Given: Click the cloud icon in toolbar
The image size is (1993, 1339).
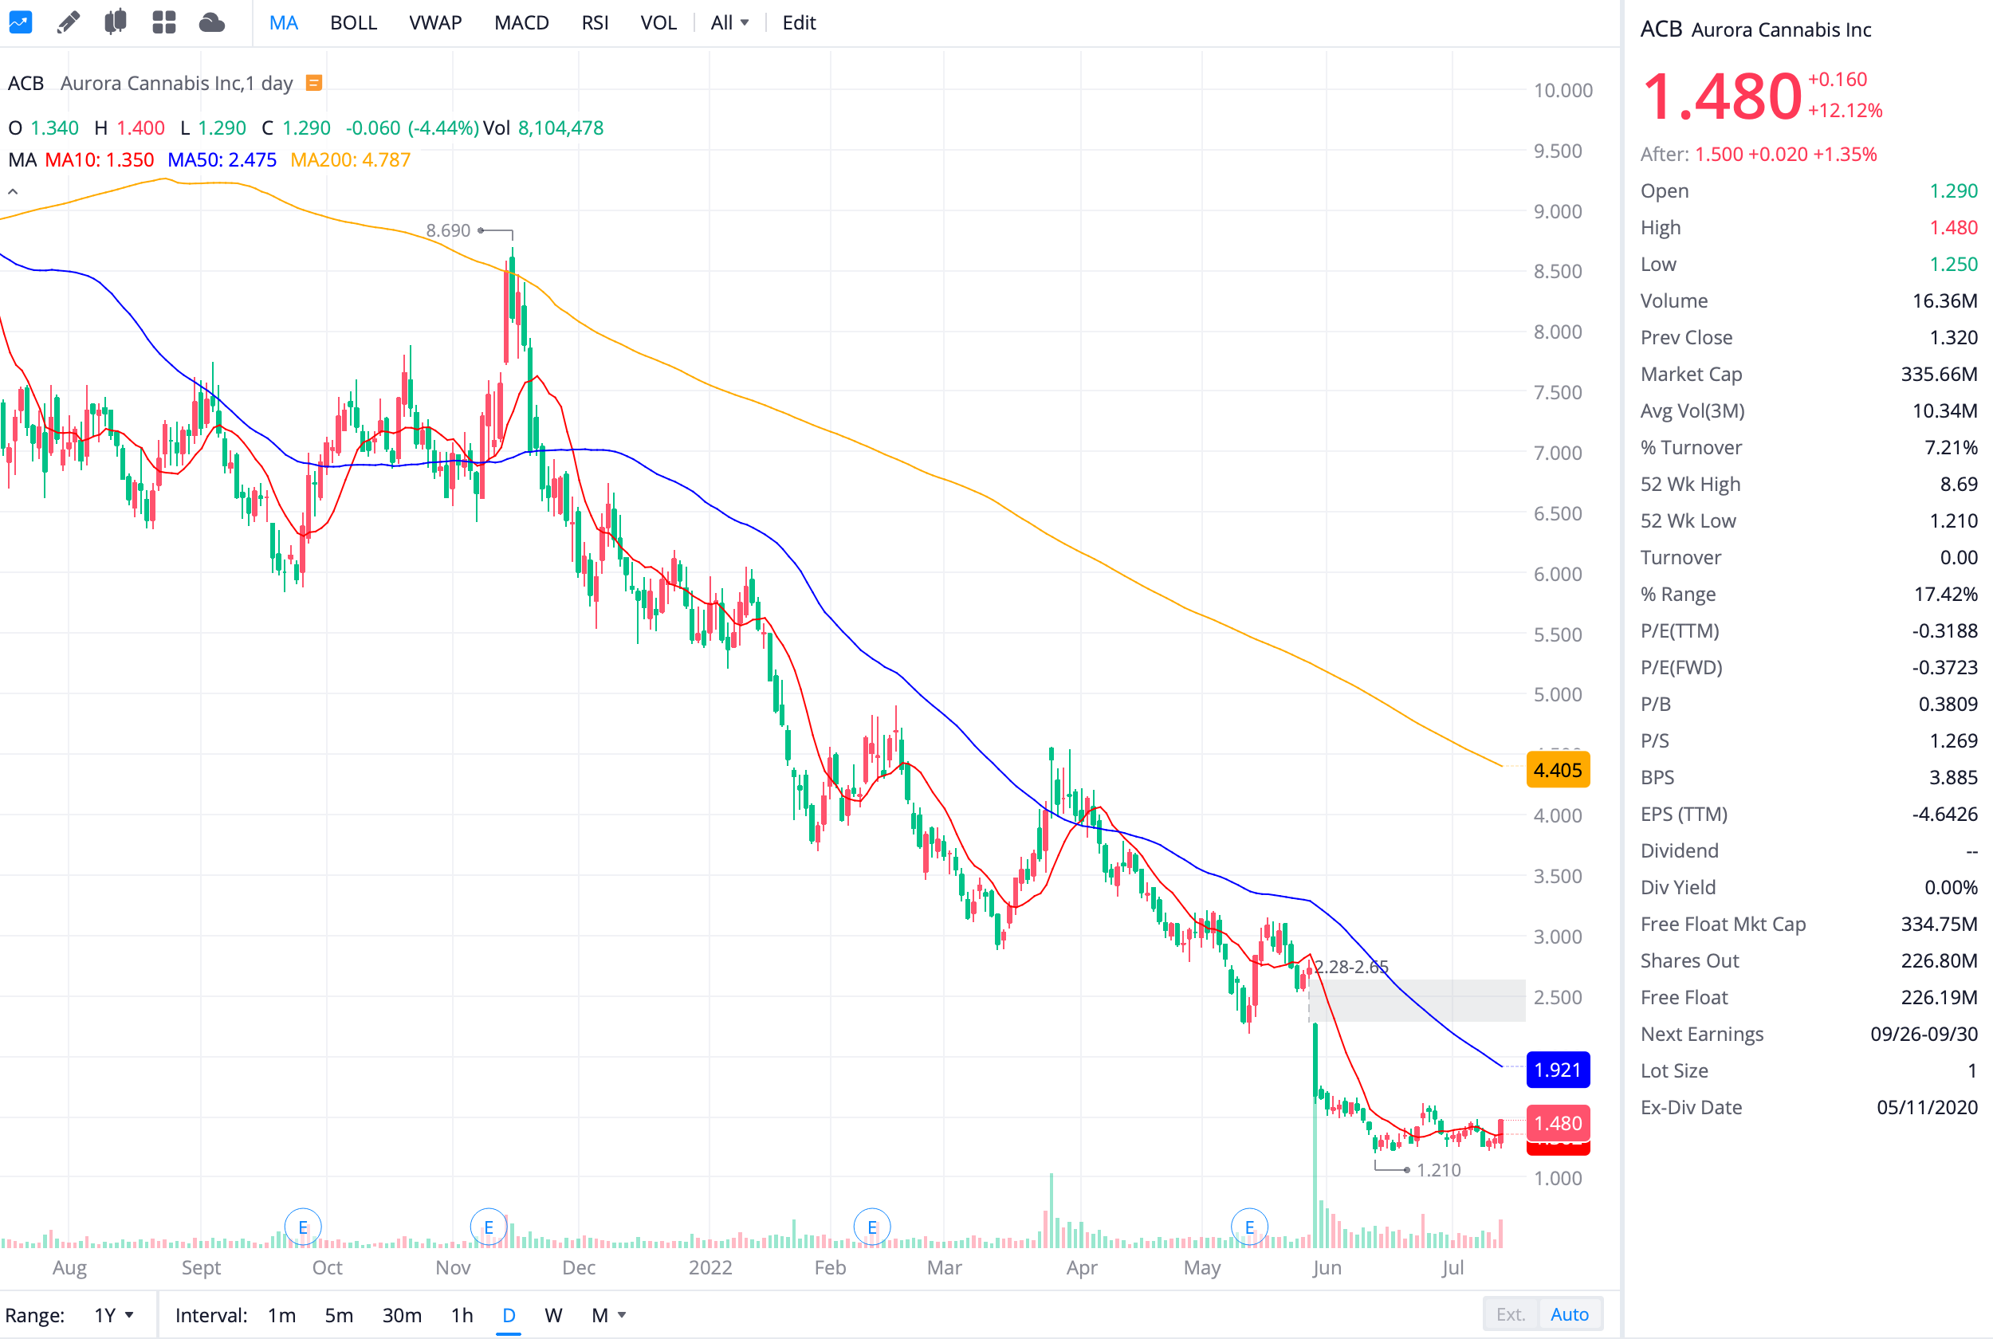Looking at the screenshot, I should (211, 22).
